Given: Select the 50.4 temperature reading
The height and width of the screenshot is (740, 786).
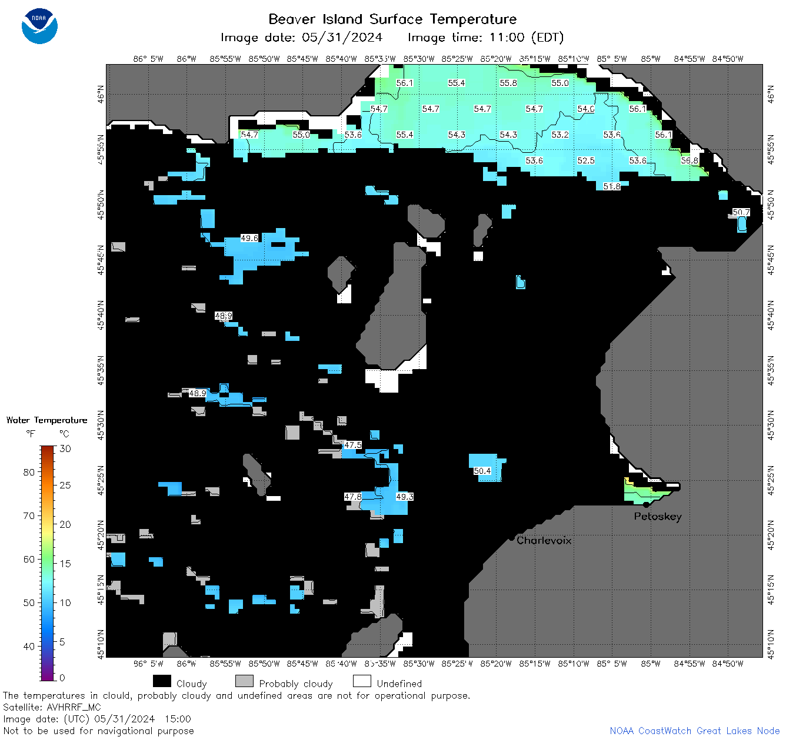Looking at the screenshot, I should (482, 471).
